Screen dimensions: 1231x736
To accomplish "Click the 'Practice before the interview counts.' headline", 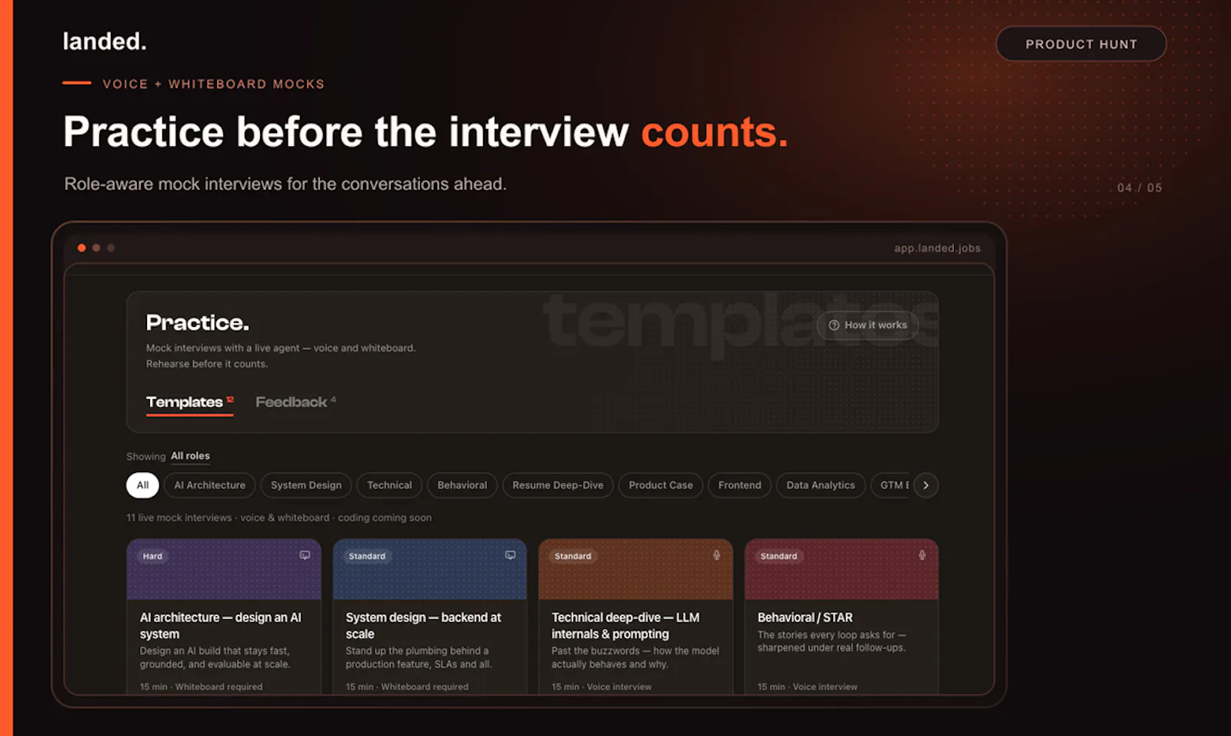I will point(425,132).
